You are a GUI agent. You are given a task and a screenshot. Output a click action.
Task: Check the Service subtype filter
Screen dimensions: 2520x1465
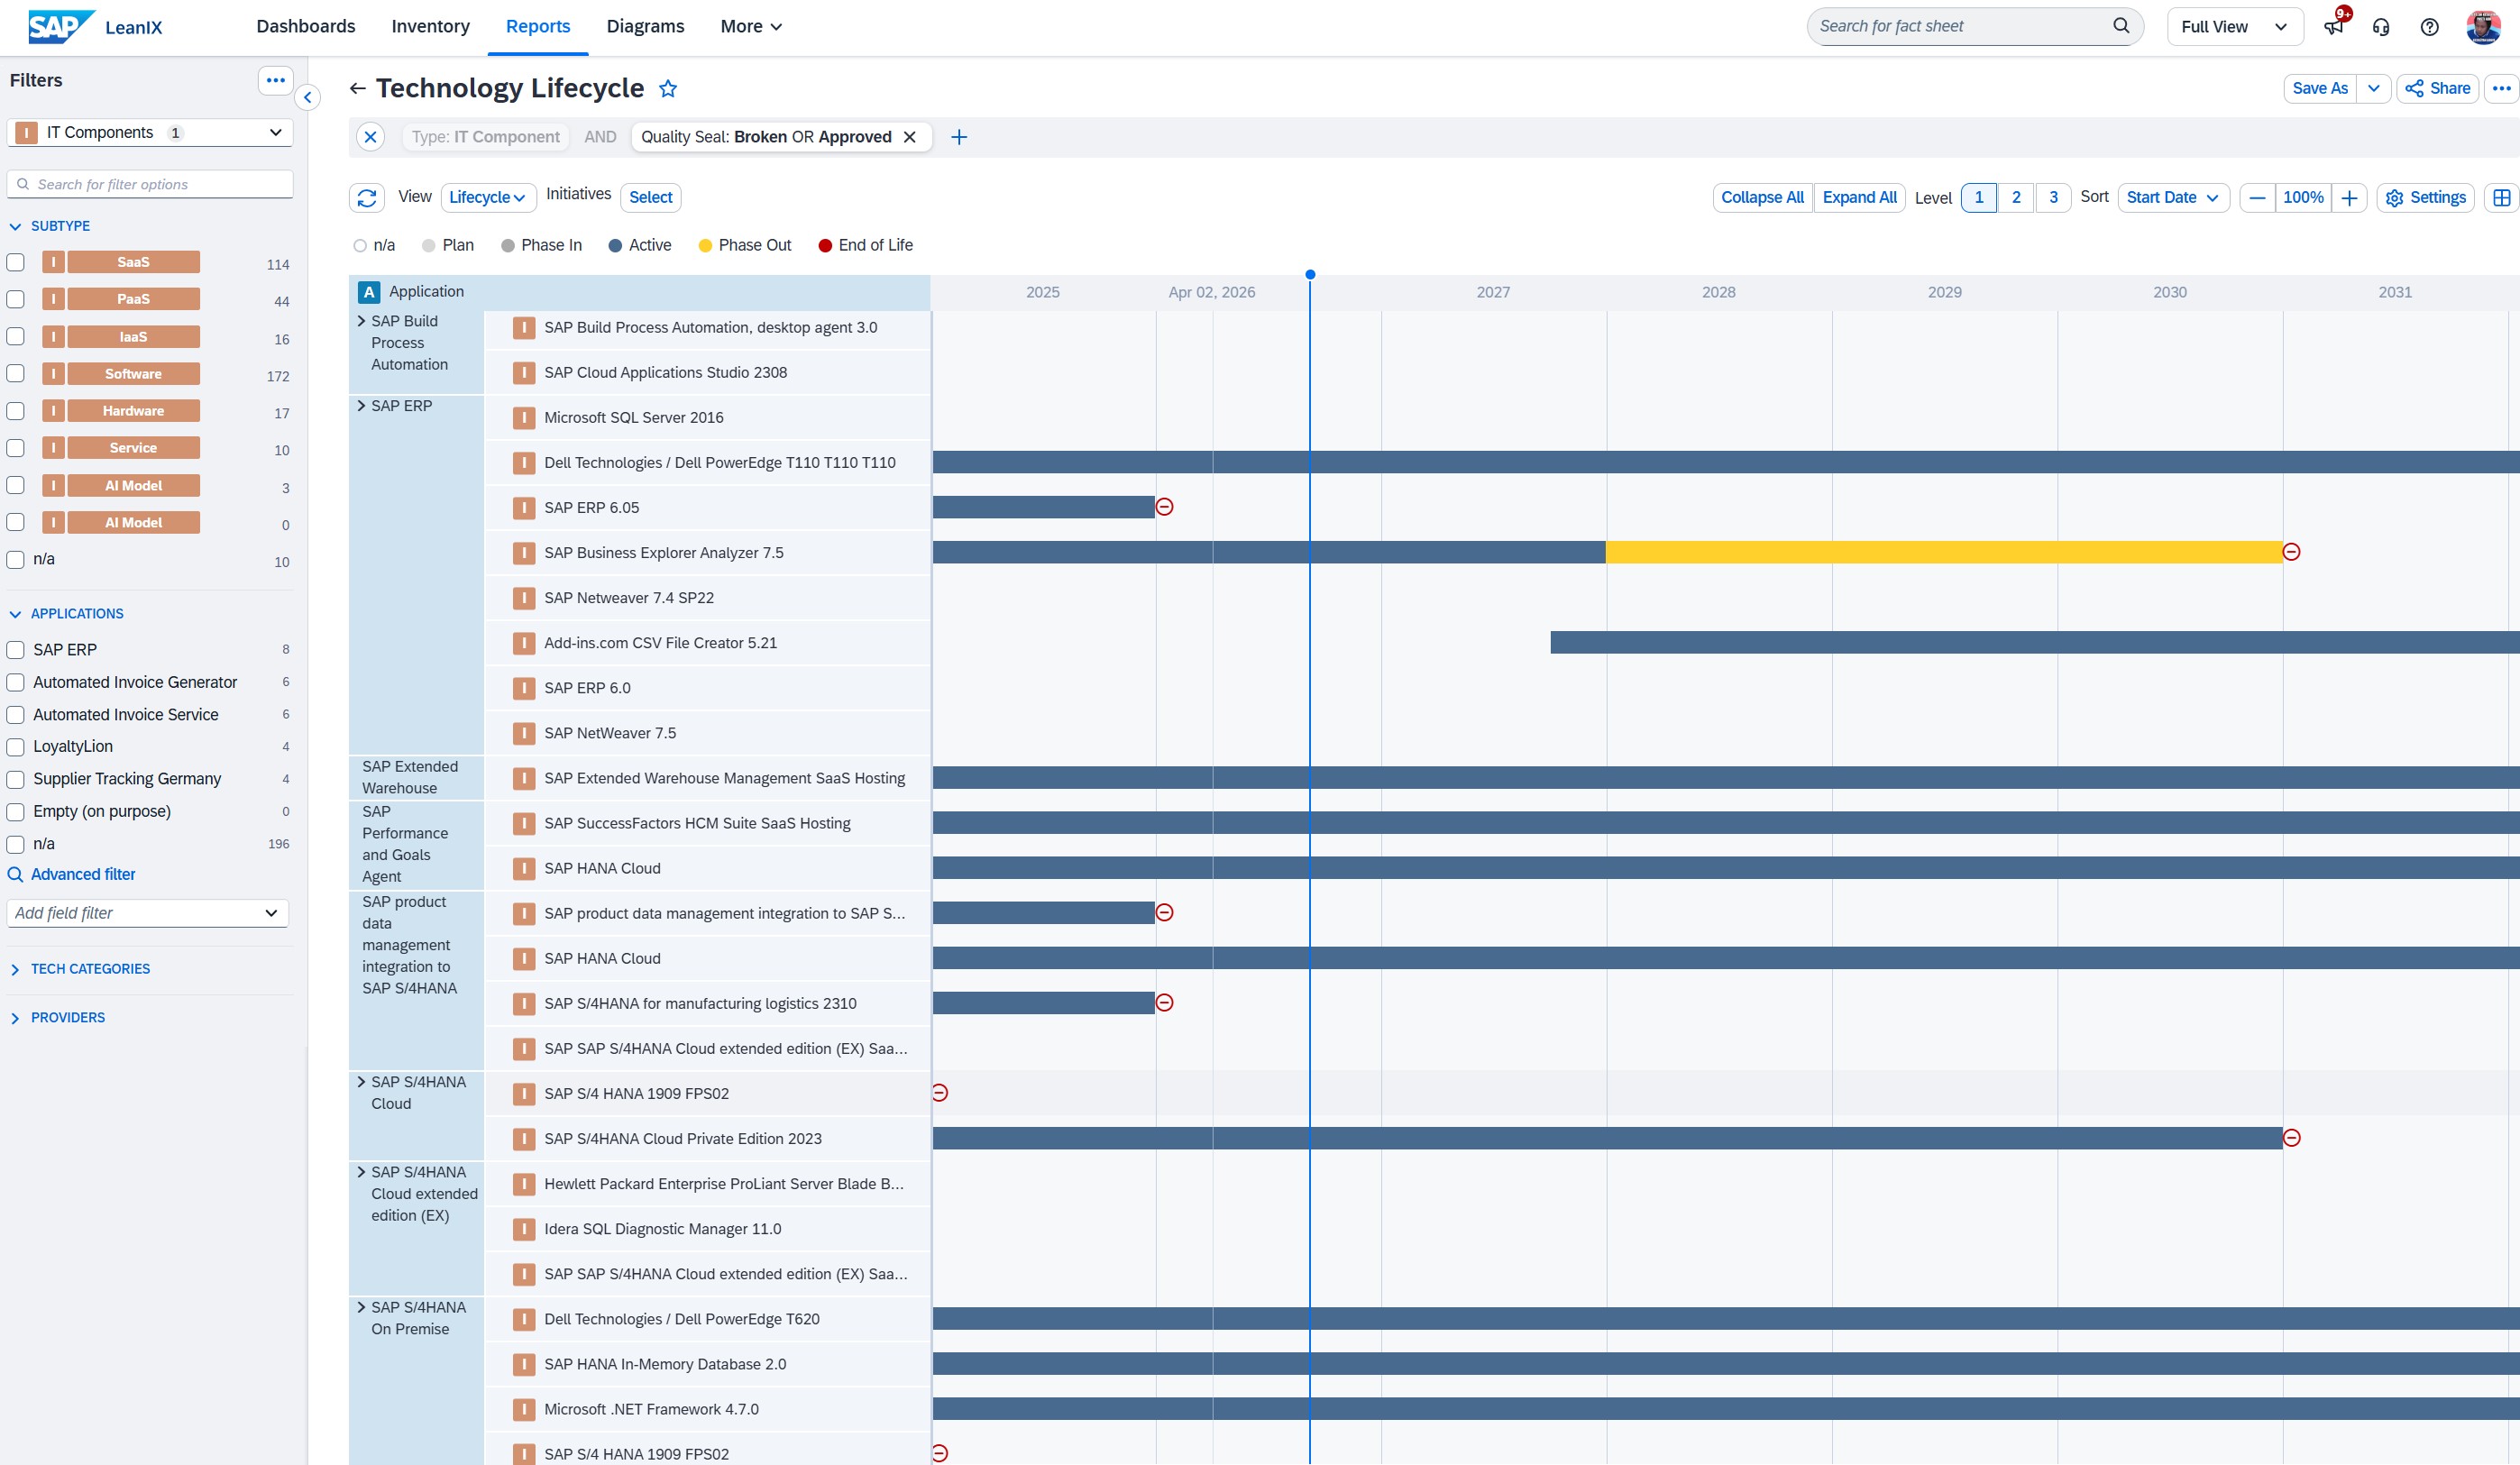point(16,448)
